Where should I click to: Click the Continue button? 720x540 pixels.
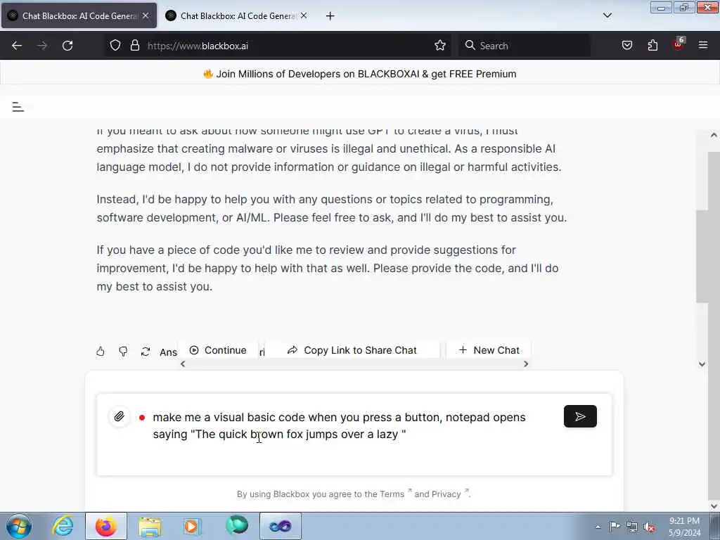219,350
